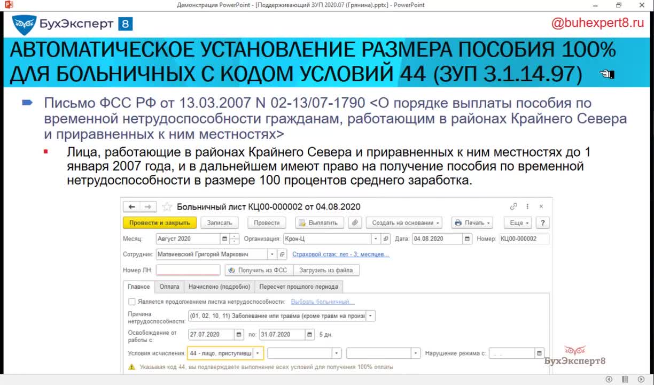The height and width of the screenshot is (385, 654).
Task: Click the paperclip attachments icon
Action: (x=355, y=223)
